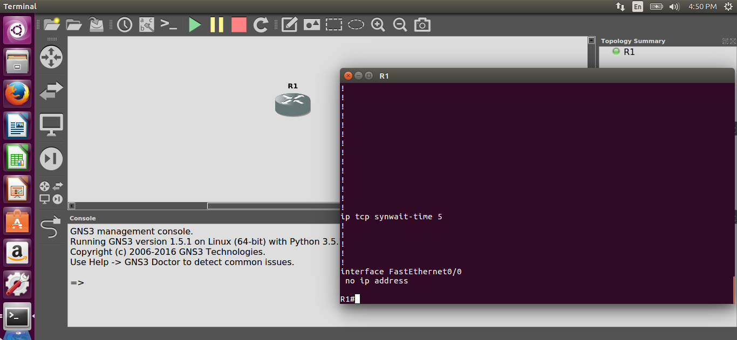Browse routers in the device sidebar

(51, 57)
